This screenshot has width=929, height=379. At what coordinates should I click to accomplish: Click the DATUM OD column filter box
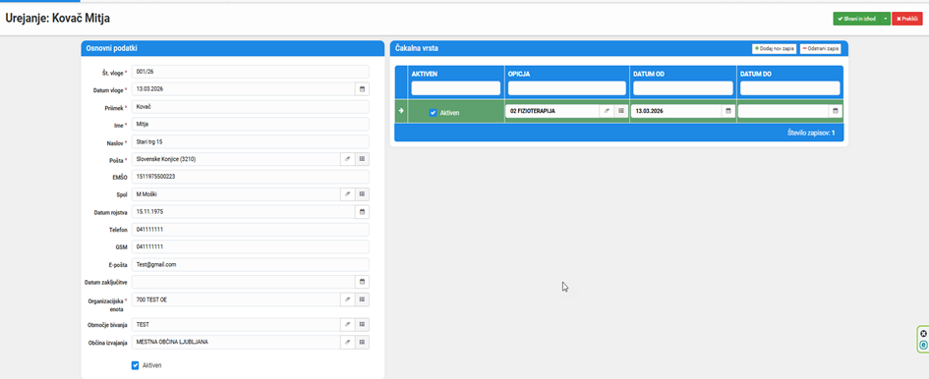point(683,88)
